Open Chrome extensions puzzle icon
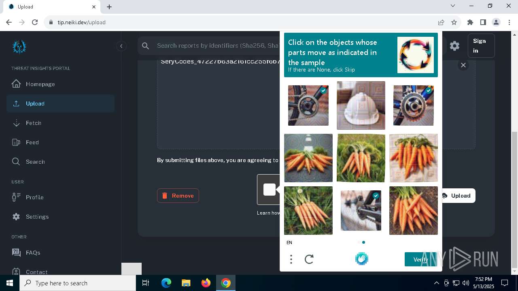 point(470,22)
